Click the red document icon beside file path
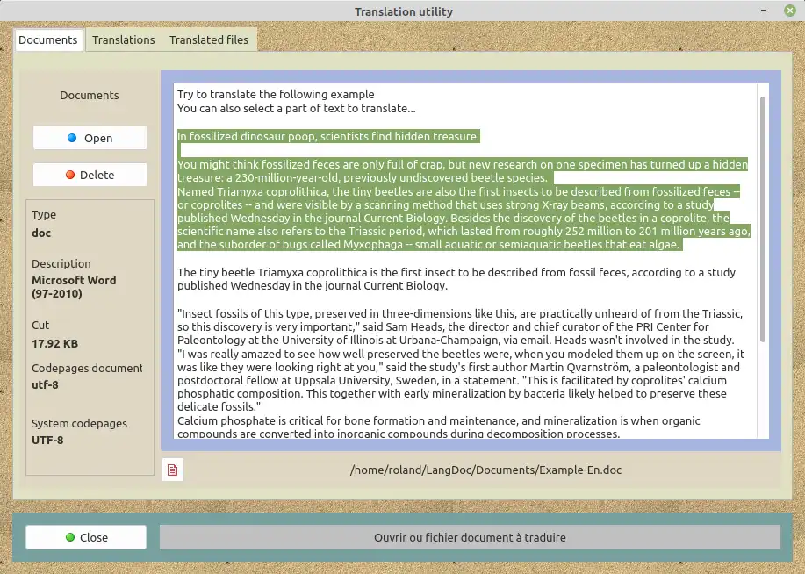The image size is (805, 574). 172,470
